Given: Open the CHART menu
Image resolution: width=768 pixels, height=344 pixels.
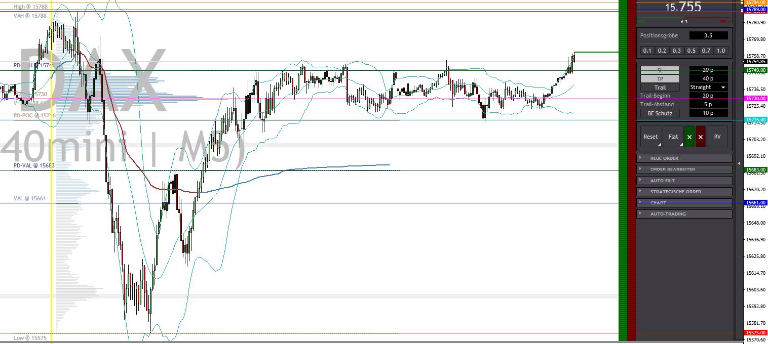Looking at the screenshot, I should (684, 202).
